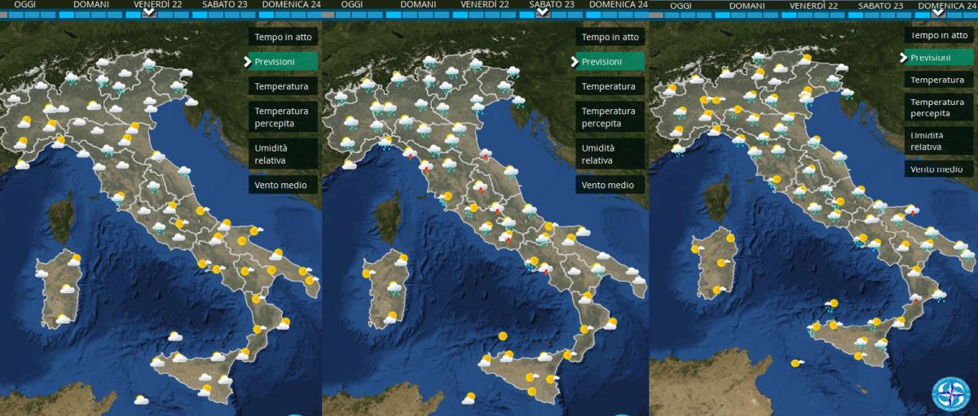This screenshot has width=978, height=416.
Task: Switch to DOMENICA 24 in middle panel timeline
Action: pyautogui.click(x=619, y=5)
